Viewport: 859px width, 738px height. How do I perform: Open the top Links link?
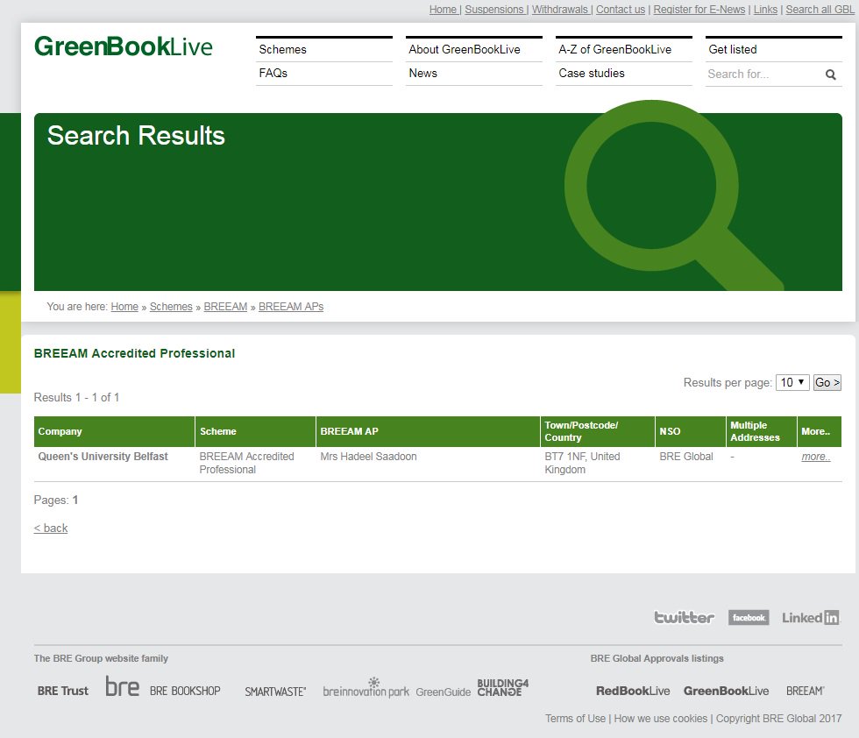pos(765,10)
